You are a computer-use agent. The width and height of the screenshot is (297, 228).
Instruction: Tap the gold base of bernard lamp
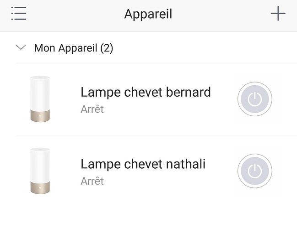point(40,116)
